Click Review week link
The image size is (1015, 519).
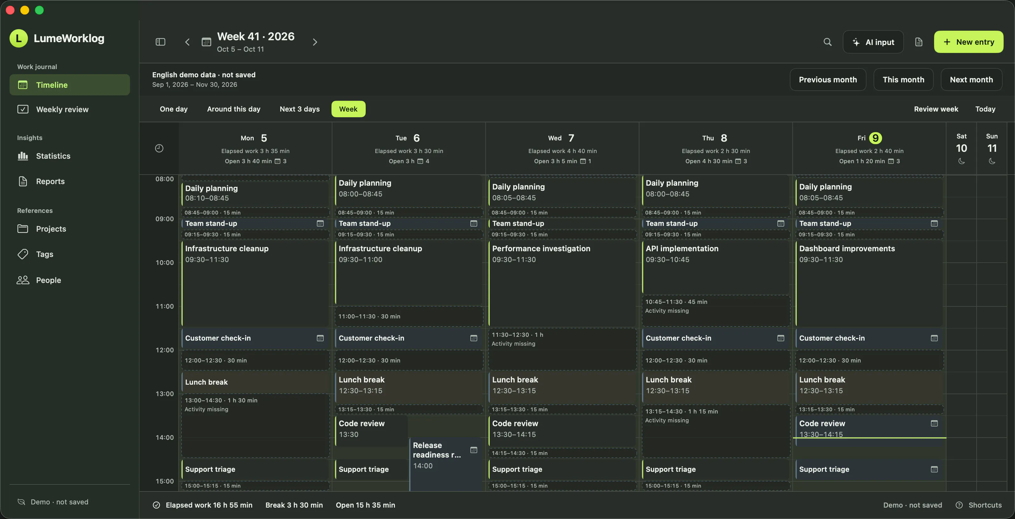(936, 109)
